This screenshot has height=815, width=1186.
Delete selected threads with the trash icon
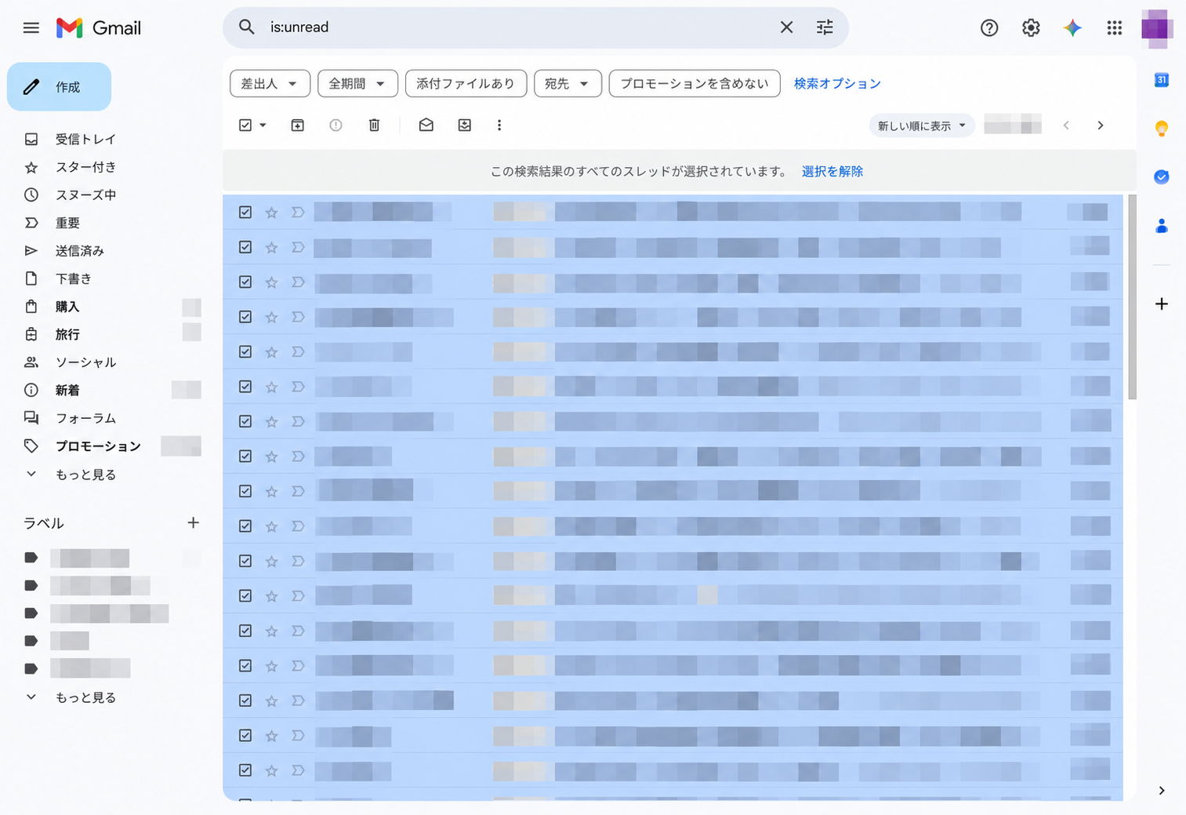[374, 126]
